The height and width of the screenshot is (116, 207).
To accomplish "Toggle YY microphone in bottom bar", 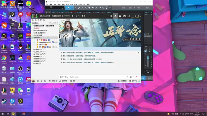I will click(x=41, y=81).
